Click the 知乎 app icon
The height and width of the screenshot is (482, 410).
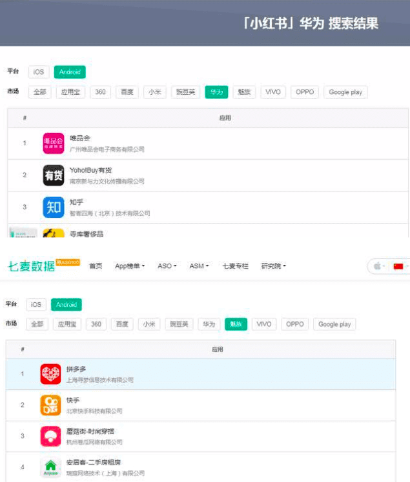click(54, 207)
